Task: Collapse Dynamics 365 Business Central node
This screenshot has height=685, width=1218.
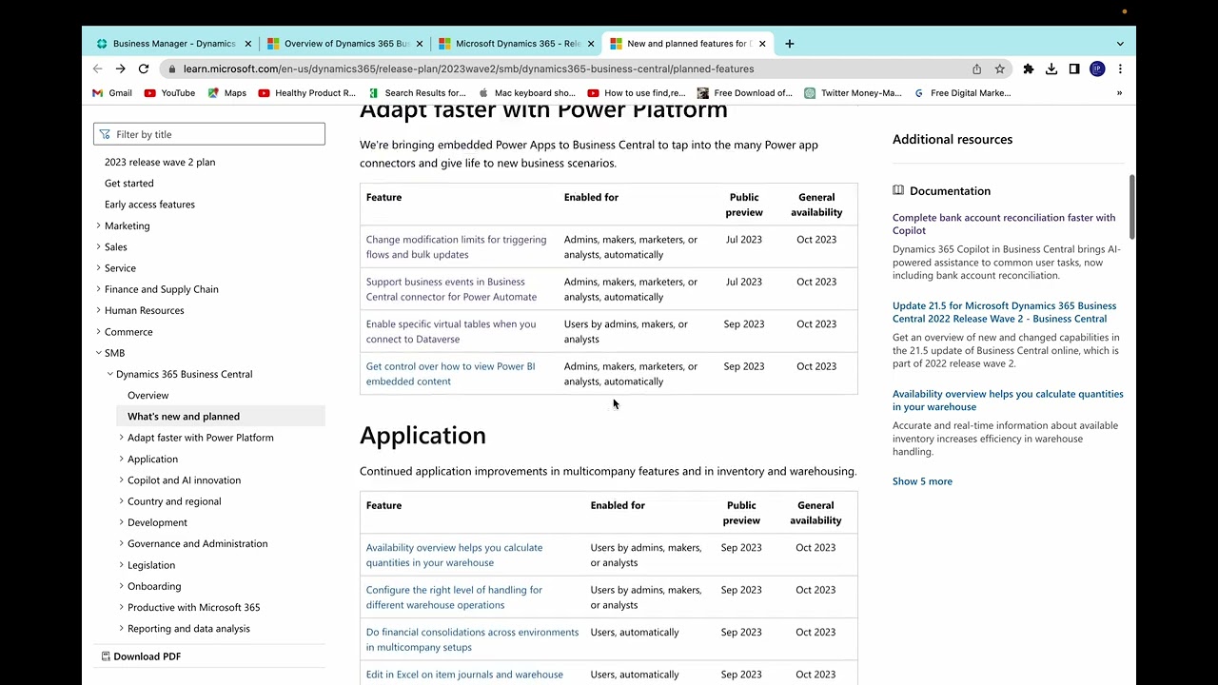Action: [109, 374]
